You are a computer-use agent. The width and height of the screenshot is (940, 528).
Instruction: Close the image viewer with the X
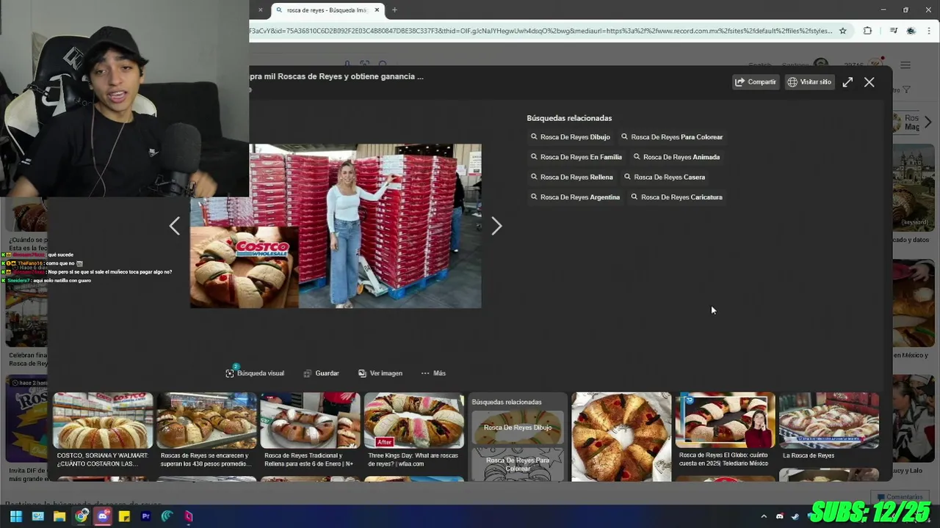[869, 82]
